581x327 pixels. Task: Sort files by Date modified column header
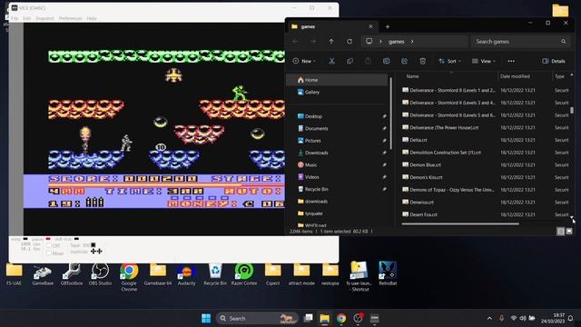tap(515, 76)
